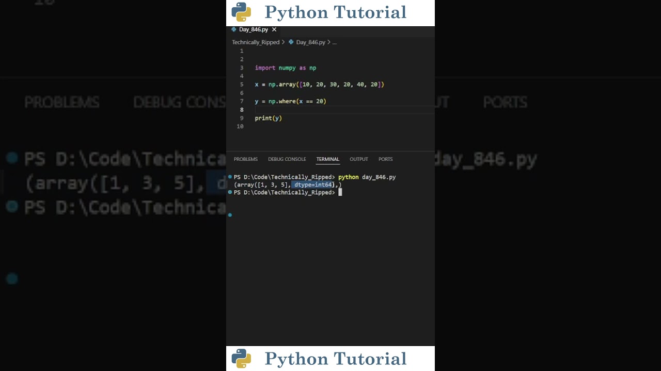The image size is (661, 371).
Task: Click the breadcrumb ellipsis after Day_846.py
Action: click(x=334, y=42)
